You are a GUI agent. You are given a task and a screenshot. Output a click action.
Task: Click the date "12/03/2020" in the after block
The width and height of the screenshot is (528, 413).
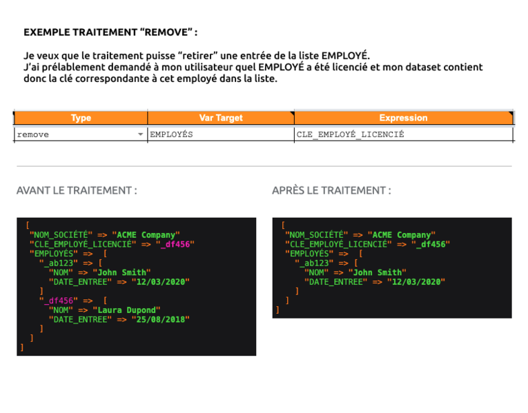[x=415, y=281]
